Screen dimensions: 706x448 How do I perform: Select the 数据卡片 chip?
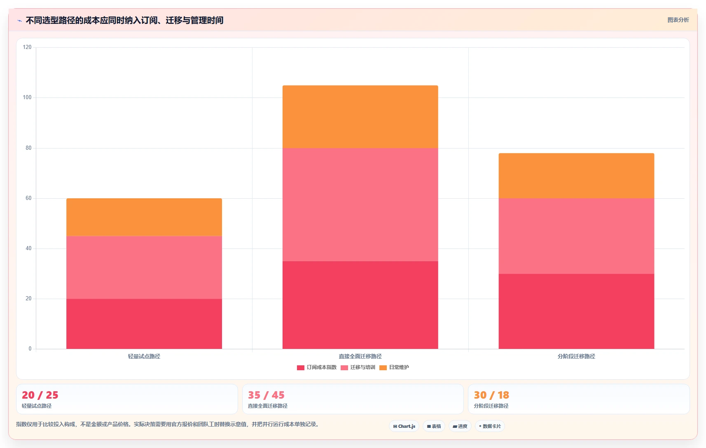coord(490,426)
